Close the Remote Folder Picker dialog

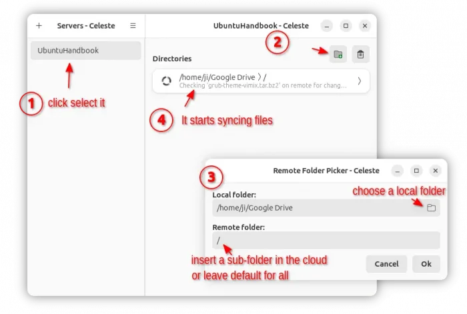click(x=435, y=171)
